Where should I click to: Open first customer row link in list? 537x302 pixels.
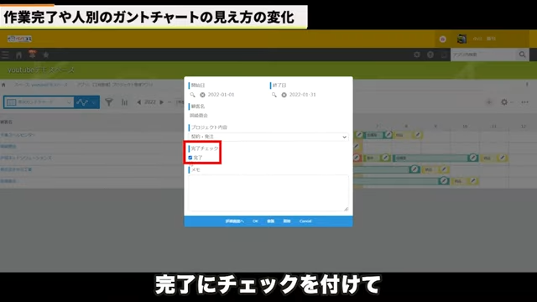(x=18, y=135)
